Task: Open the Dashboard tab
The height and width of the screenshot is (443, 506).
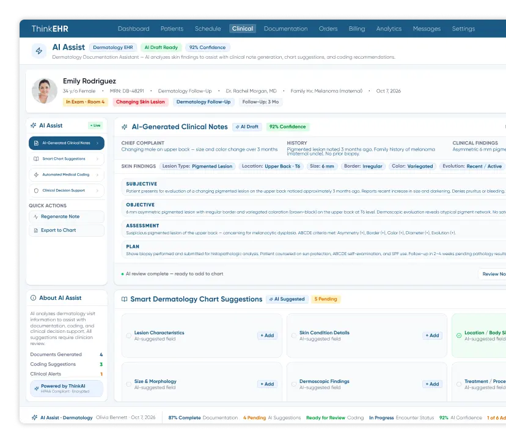Action: [134, 28]
